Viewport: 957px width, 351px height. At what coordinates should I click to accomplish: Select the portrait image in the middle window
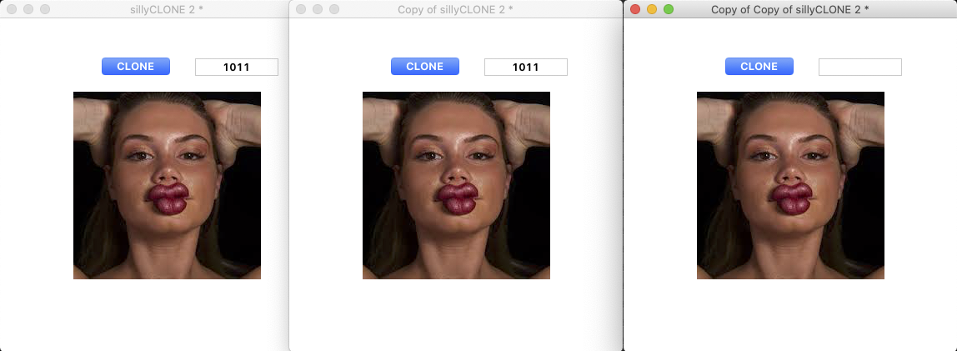456,185
